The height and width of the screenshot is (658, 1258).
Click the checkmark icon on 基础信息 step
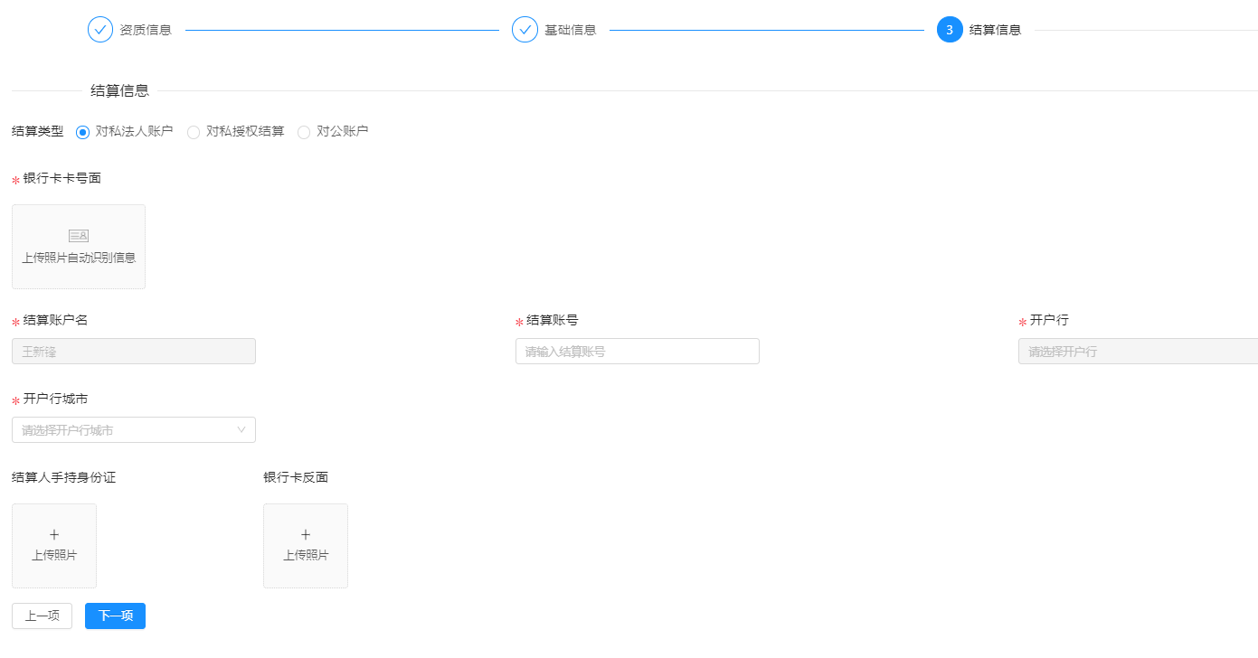coord(525,29)
